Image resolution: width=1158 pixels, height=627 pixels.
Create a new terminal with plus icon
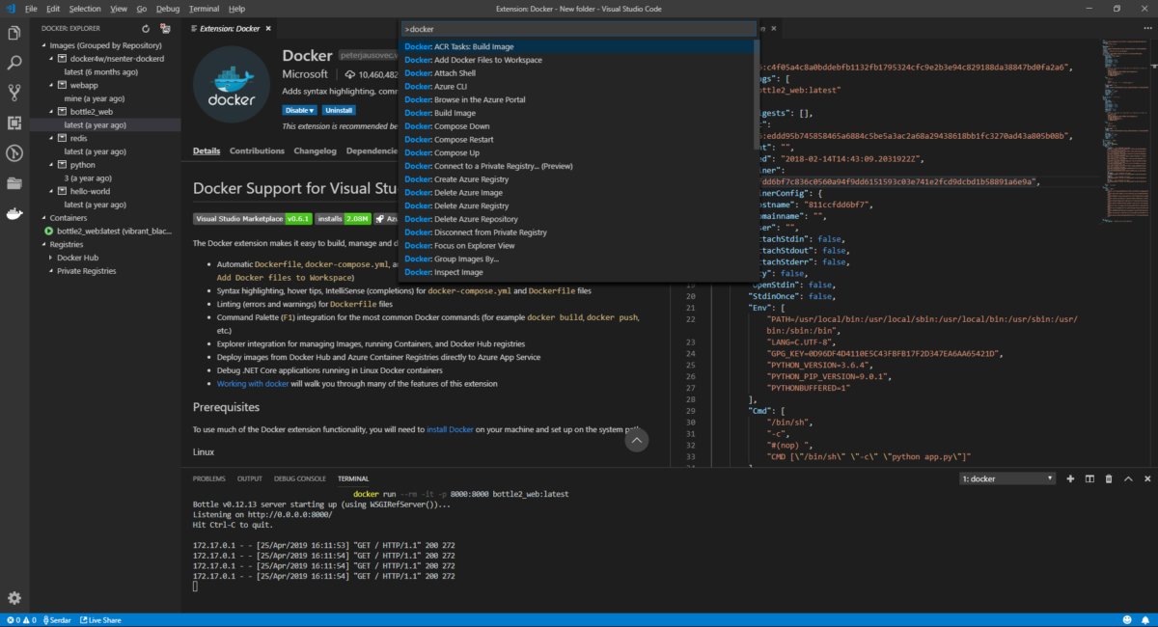pos(1069,478)
